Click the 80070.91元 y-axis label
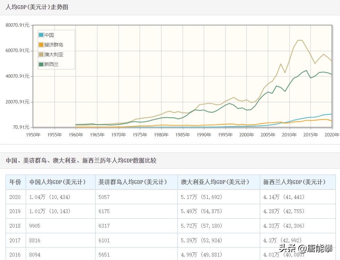This screenshot has width=340, height=260. 17,25
